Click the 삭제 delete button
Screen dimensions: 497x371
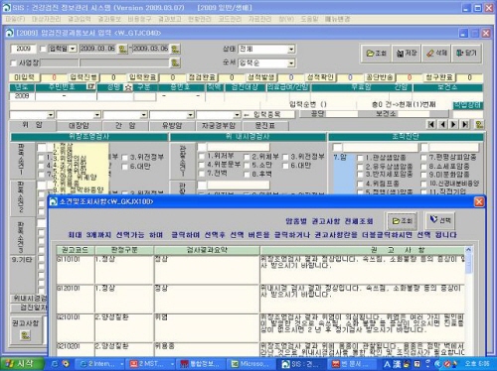click(436, 54)
